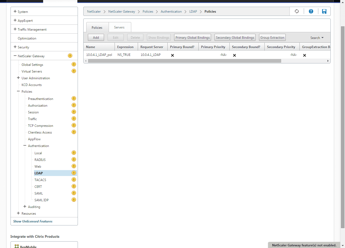Select the Policies tab
345x248 pixels.
(x=97, y=28)
